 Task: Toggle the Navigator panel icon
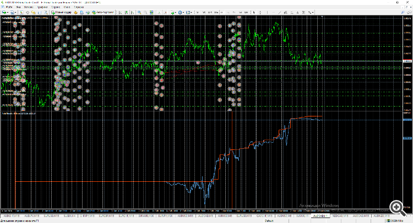[x=34, y=12]
